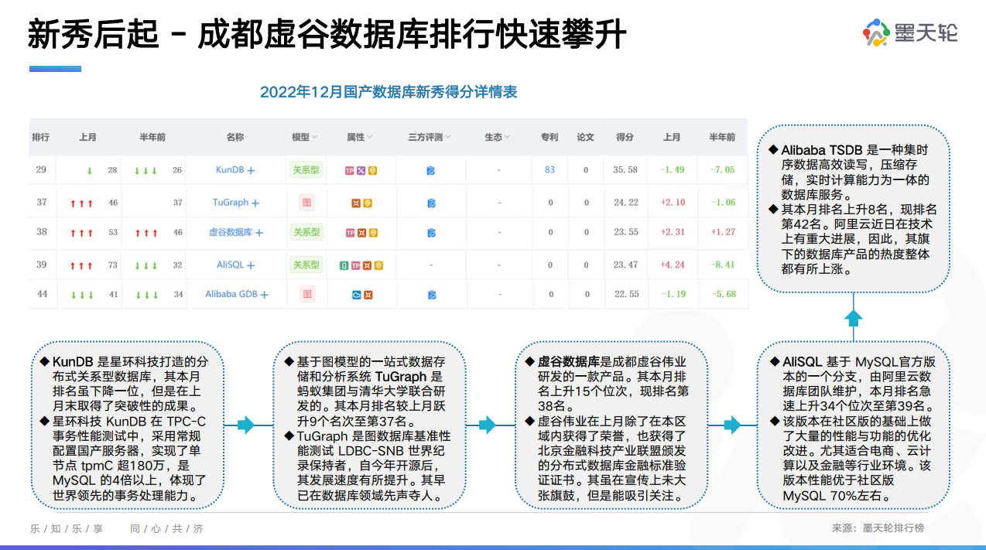Viewport: 986px width, 550px height.
Task: Click the blue cloud icon in Alibaba GDB row
Action: coord(357,295)
